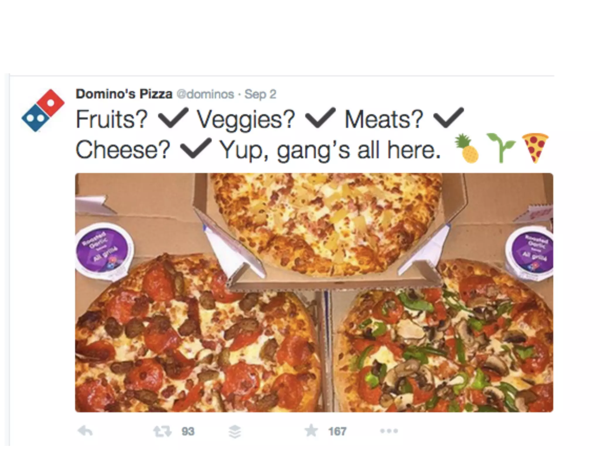The image size is (600, 450).
Task: Click the Domino's logo avatar
Action: [x=43, y=110]
